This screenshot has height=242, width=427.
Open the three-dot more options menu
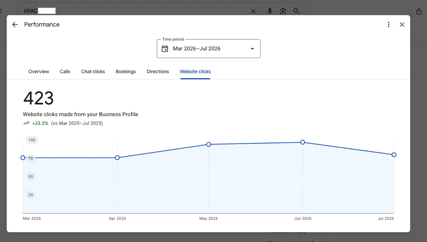pyautogui.click(x=389, y=24)
